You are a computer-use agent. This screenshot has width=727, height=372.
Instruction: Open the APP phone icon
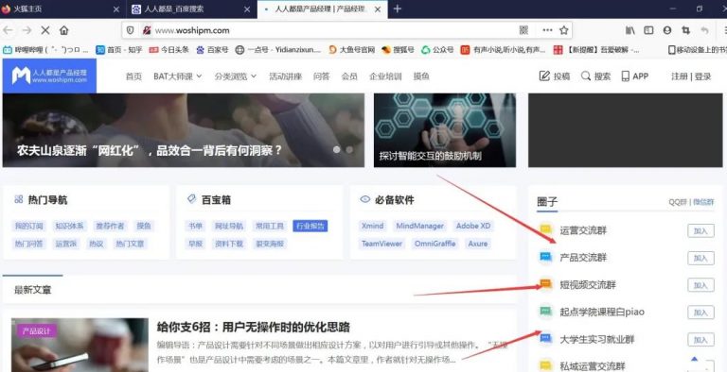point(626,76)
